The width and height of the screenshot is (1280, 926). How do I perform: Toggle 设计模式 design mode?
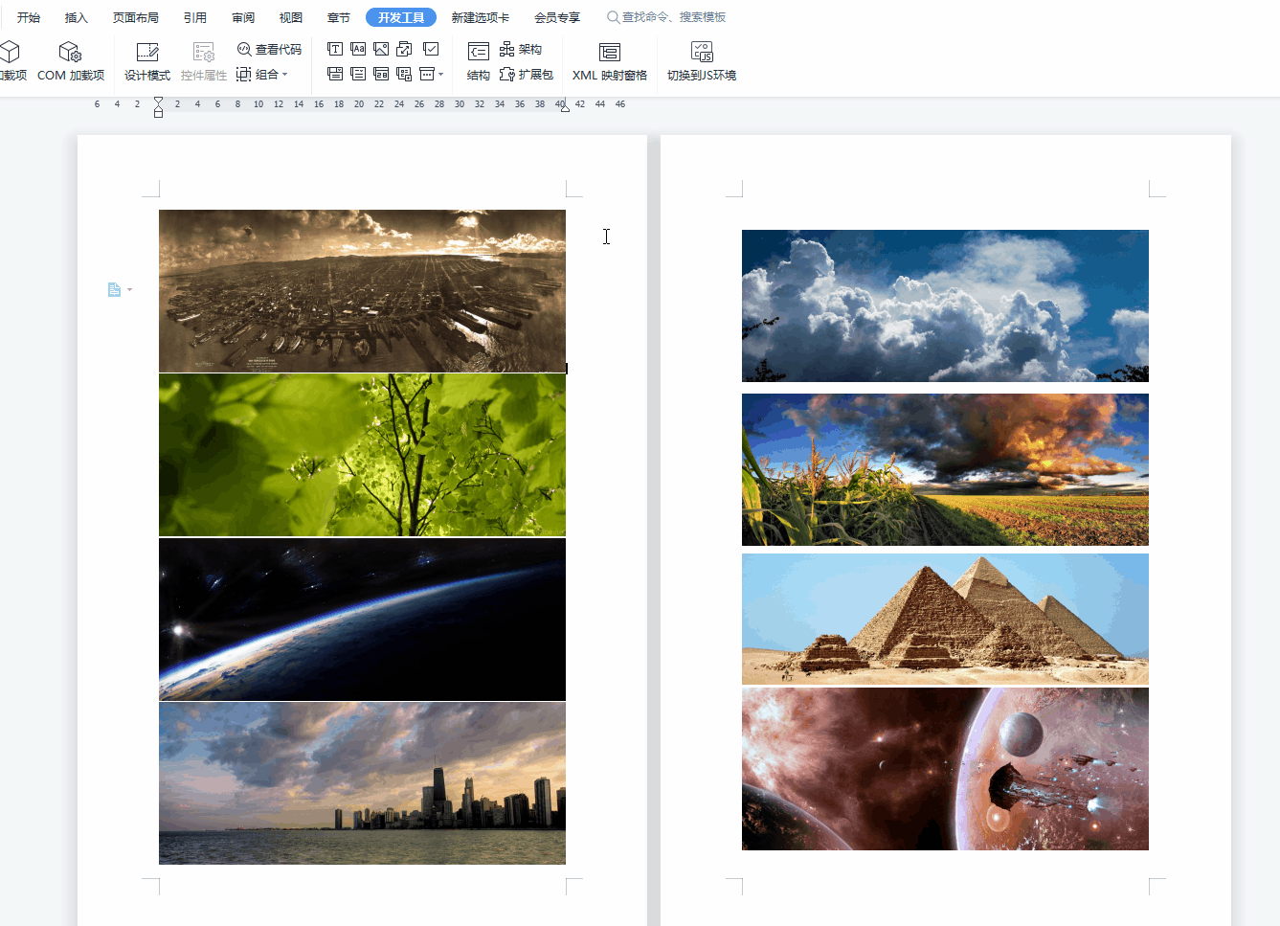click(x=146, y=61)
